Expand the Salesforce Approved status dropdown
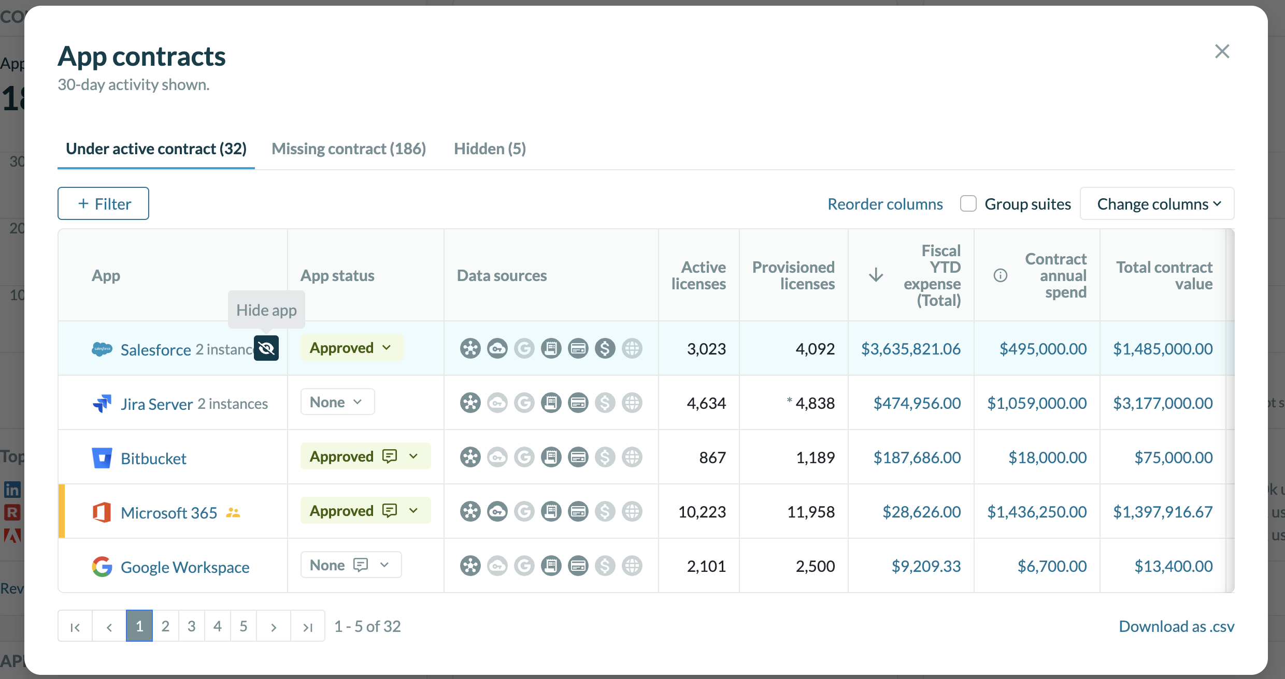The height and width of the screenshot is (679, 1285). 351,348
